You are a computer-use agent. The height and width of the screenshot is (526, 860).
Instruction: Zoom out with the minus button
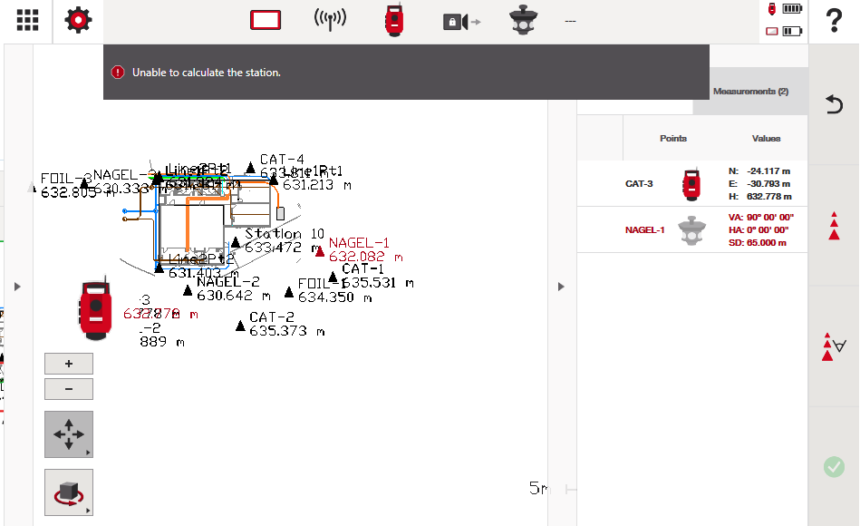(69, 389)
